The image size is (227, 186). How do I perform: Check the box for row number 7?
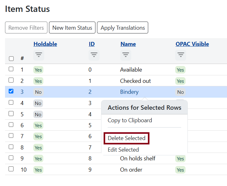click(11, 136)
